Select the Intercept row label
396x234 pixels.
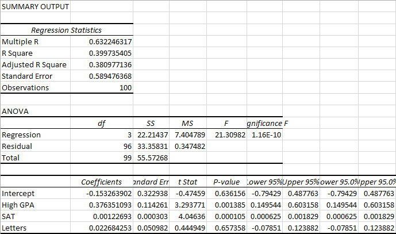point(36,193)
